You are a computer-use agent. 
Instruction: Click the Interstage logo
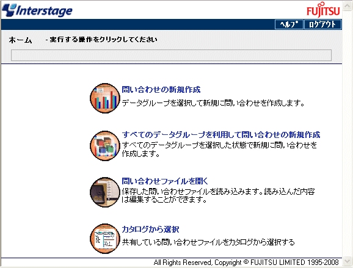point(37,10)
